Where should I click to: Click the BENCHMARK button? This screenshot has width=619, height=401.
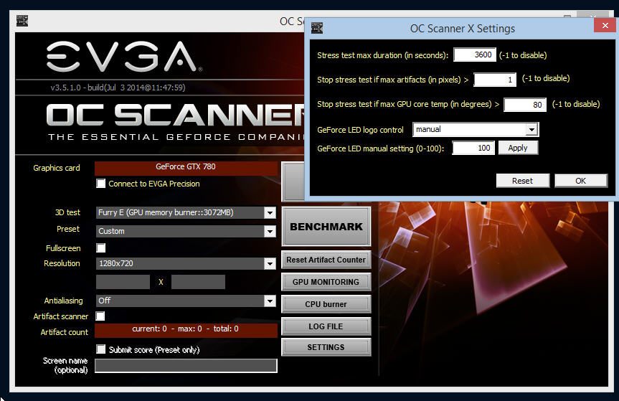click(326, 227)
